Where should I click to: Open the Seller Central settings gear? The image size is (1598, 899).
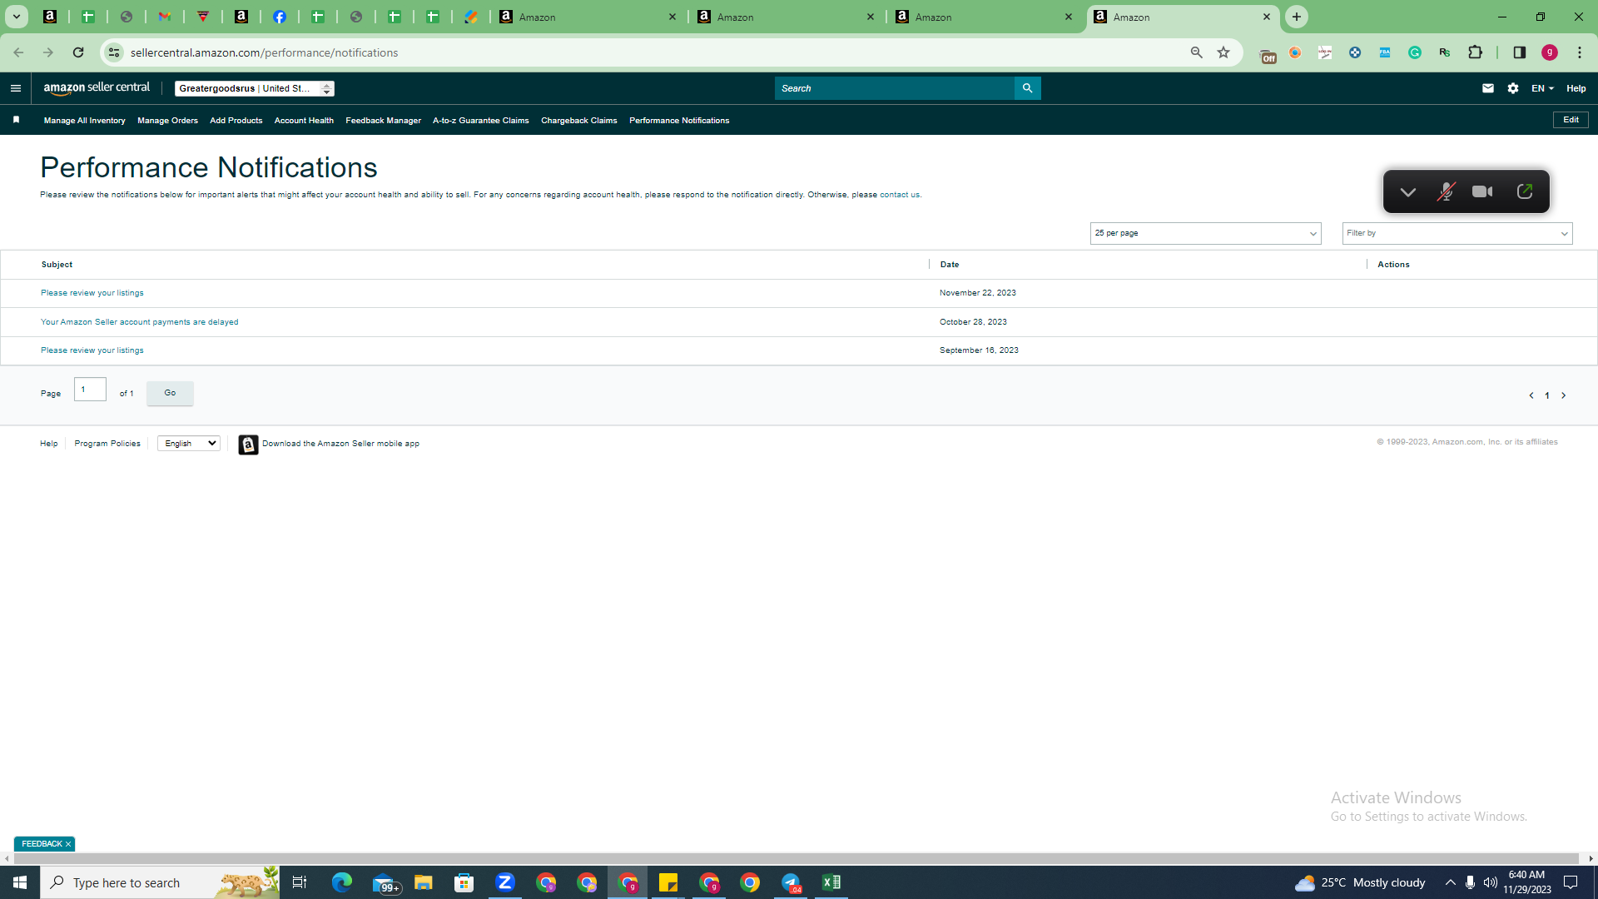point(1513,88)
